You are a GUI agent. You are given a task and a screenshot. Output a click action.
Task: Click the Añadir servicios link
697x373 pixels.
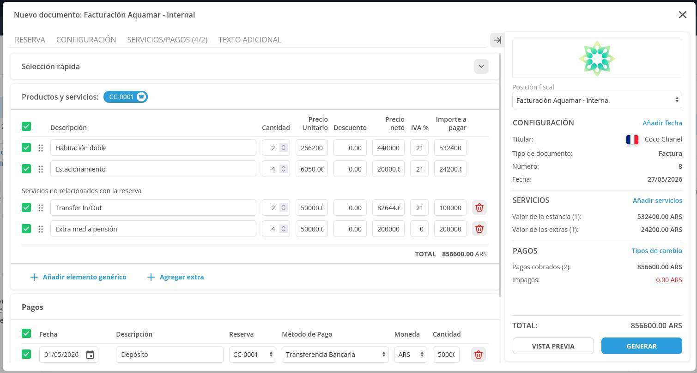point(657,200)
